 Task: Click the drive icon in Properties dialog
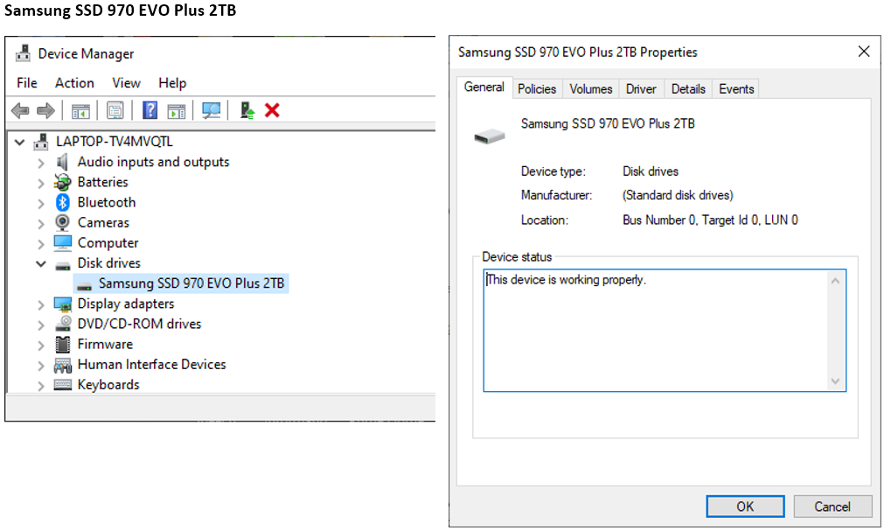pos(490,136)
